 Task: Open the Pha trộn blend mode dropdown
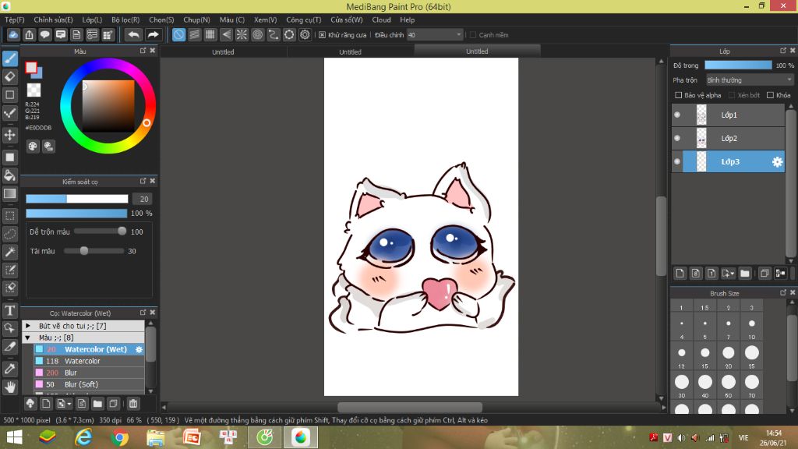coord(750,80)
